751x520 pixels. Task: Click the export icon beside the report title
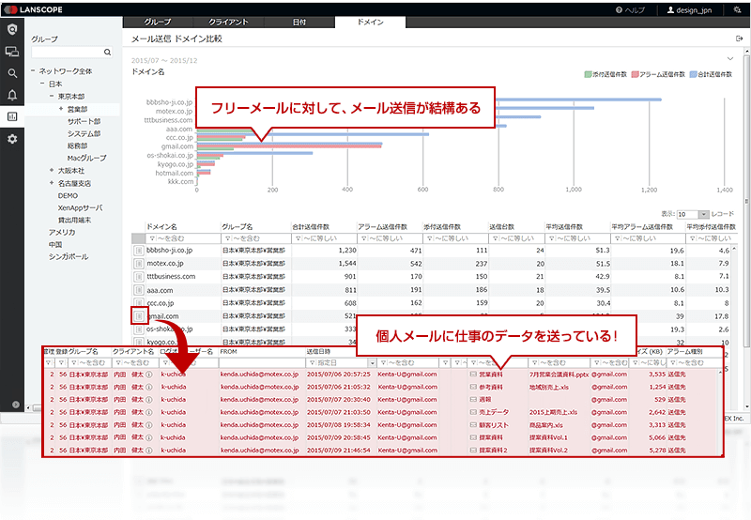(x=739, y=38)
